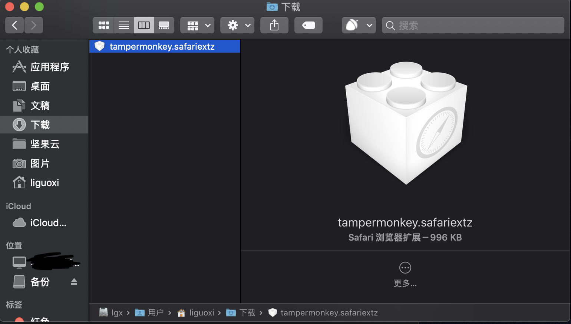The height and width of the screenshot is (324, 571).
Task: Close the Finder window with the red button
Action: pyautogui.click(x=10, y=7)
